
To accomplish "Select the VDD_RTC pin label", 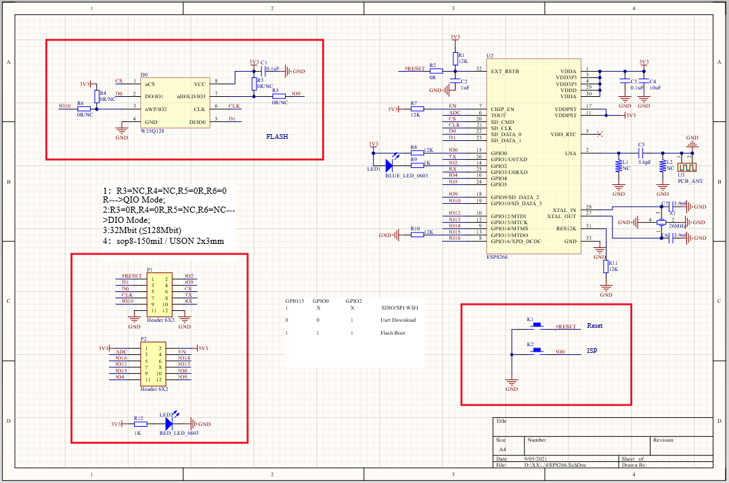I will click(563, 134).
